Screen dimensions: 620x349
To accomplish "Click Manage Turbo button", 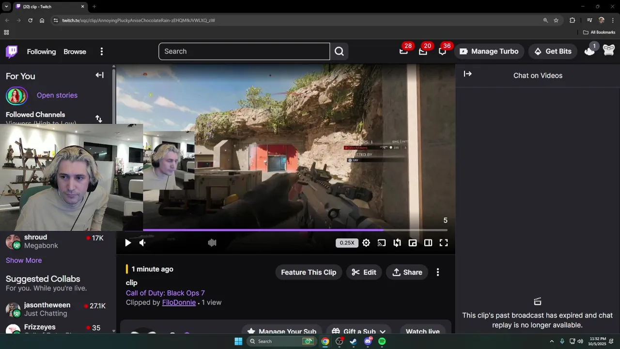I will (489, 51).
